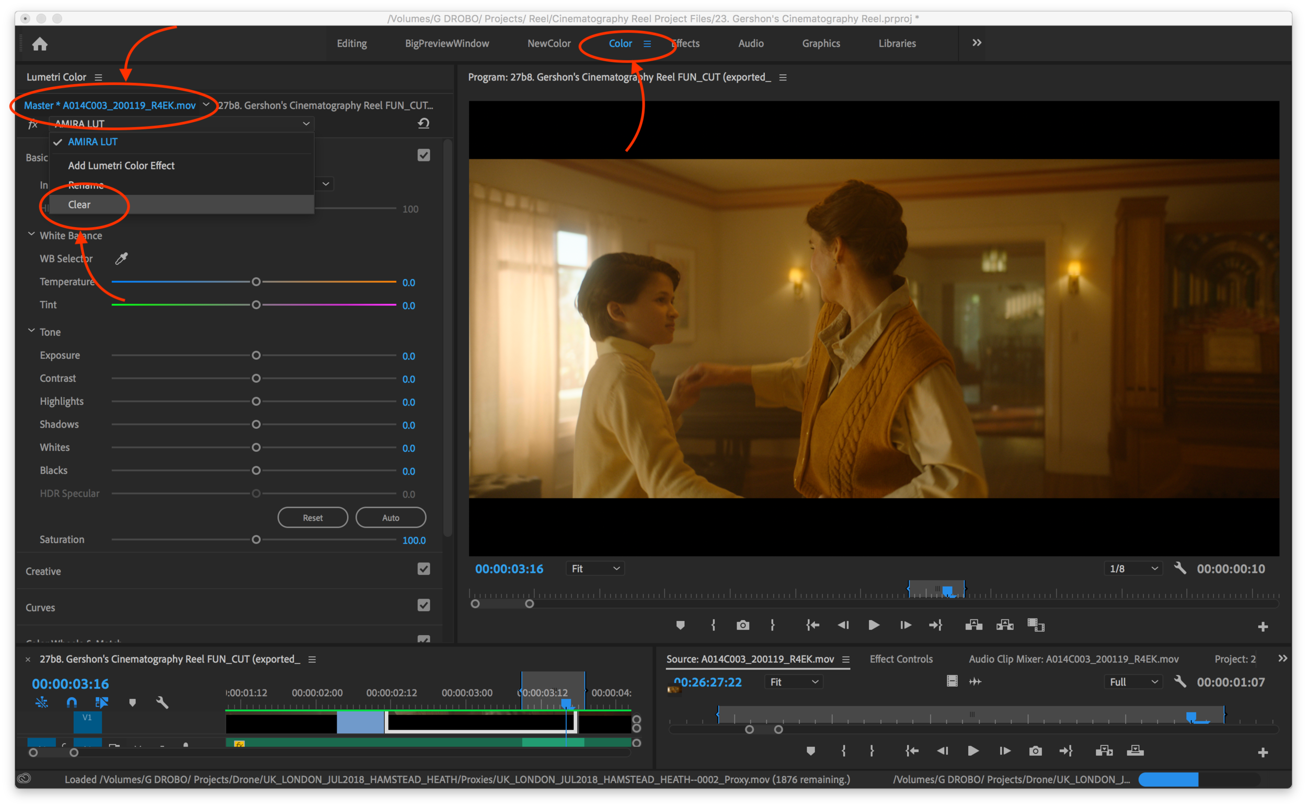The height and width of the screenshot is (807, 1307).
Task: Click the Saturation slider handle
Action: point(256,540)
